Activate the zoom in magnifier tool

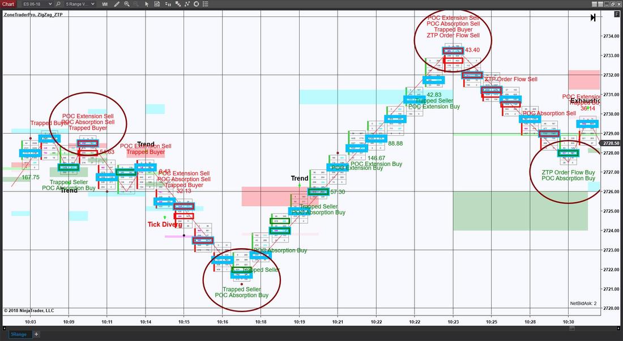(127, 4)
